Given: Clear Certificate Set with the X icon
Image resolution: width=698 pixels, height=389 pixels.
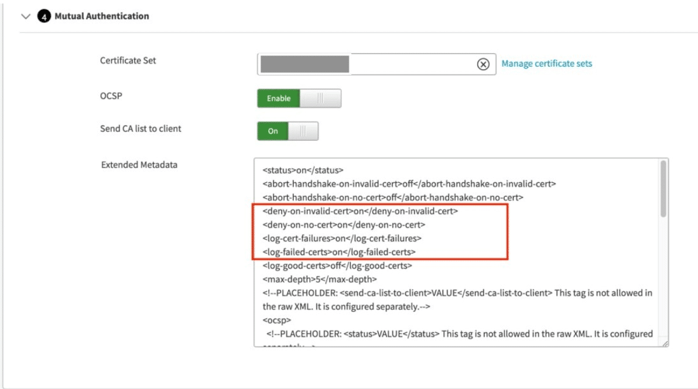Looking at the screenshot, I should tap(483, 64).
